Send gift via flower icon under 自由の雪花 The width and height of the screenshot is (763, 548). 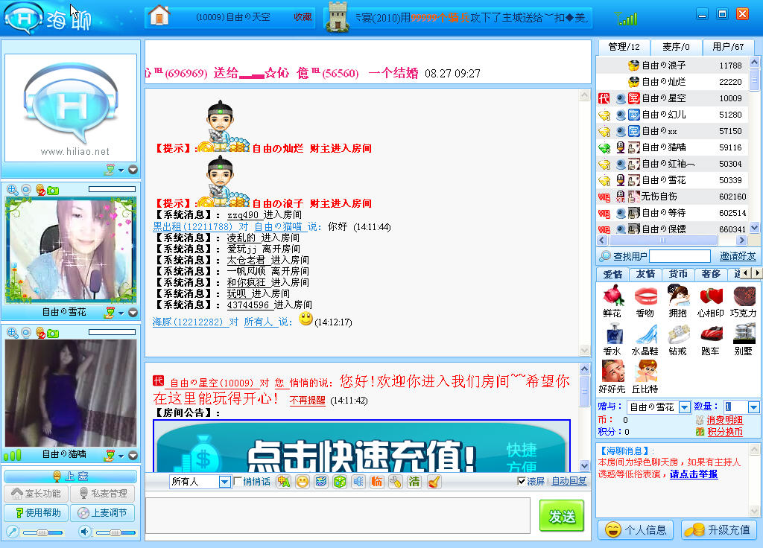pyautogui.click(x=110, y=312)
